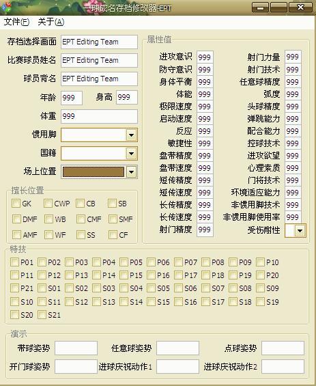Viewport: 316px width, 386px height.
Task: Click the 带球姿势 input field
Action: coord(76,348)
